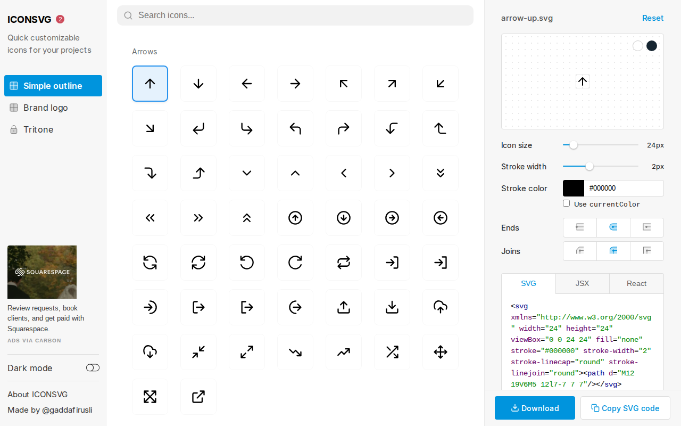Screen dimensions: 681x426
Task: Open the Brand logo category
Action: click(46, 108)
